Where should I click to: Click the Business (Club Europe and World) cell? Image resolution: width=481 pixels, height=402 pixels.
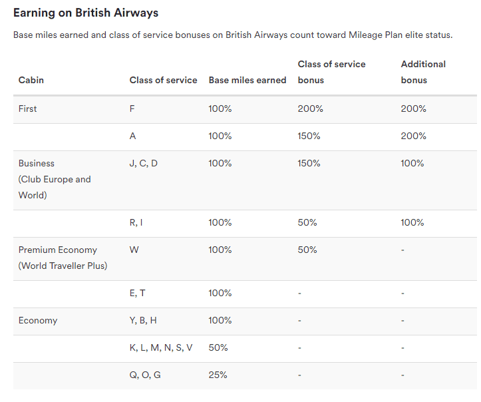(55, 180)
